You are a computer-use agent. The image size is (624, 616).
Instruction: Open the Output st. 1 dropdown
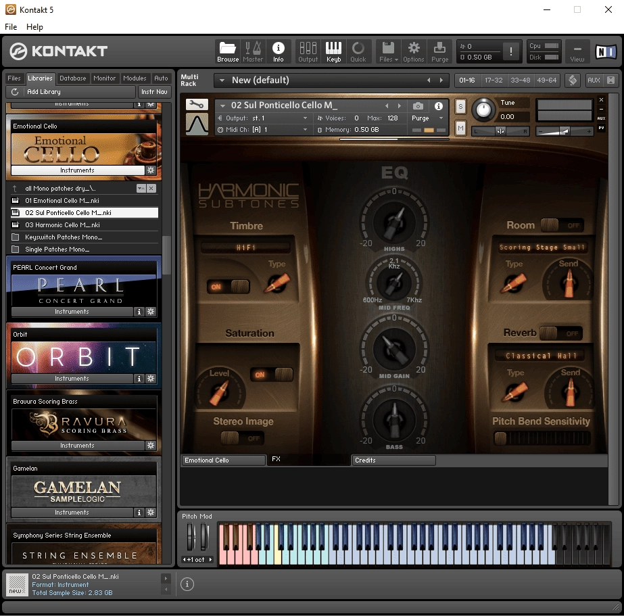(x=263, y=118)
